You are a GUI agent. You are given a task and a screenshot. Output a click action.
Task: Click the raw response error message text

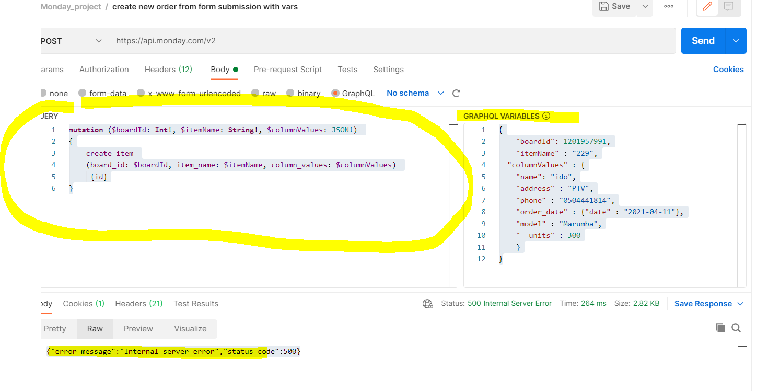click(x=174, y=352)
